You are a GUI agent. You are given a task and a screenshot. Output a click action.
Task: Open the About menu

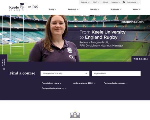click(x=136, y=9)
